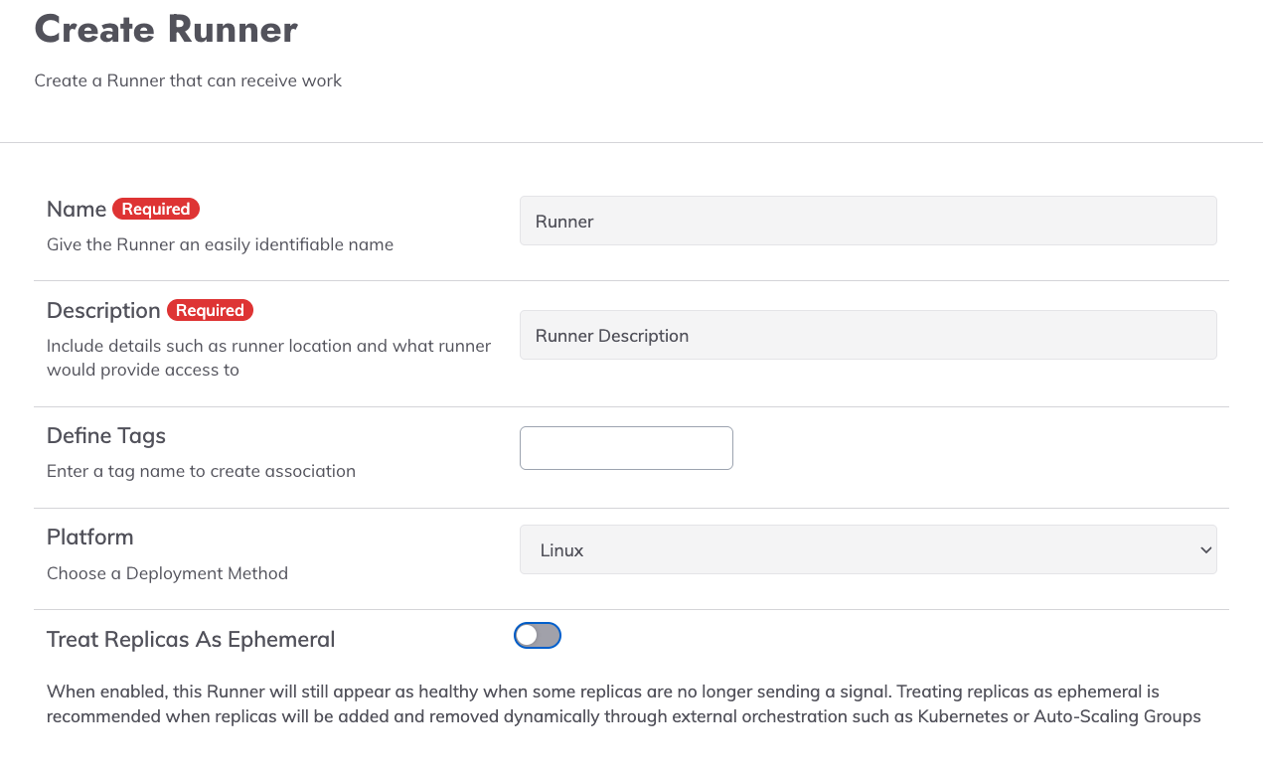The width and height of the screenshot is (1263, 771).
Task: Click the easily identifiable name hint text
Action: (220, 244)
